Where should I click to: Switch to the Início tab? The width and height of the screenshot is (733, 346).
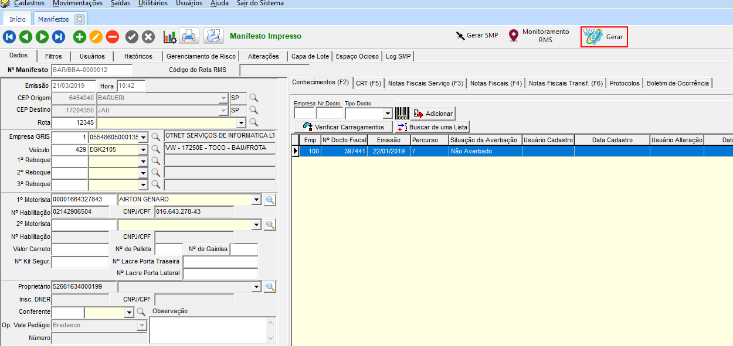(x=18, y=19)
